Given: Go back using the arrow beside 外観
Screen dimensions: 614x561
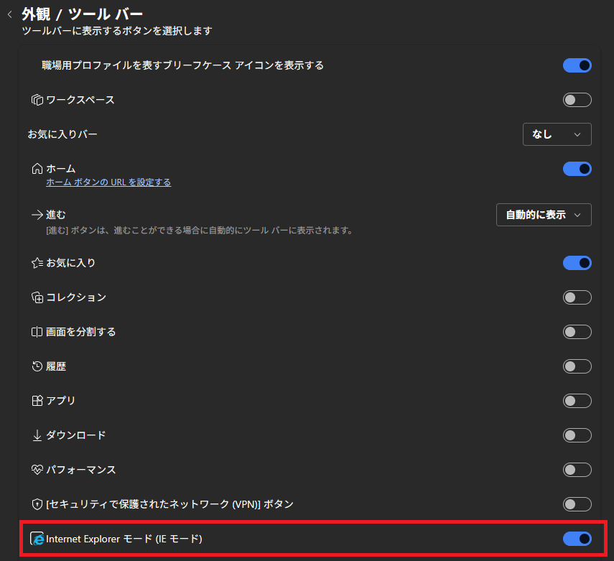Looking at the screenshot, I should pos(10,15).
